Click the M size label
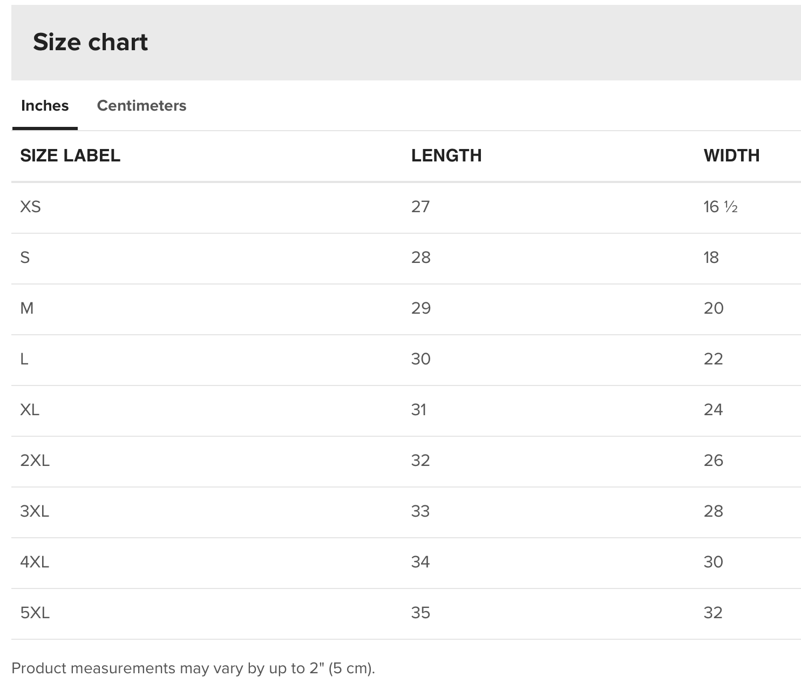801x690 pixels. (27, 308)
